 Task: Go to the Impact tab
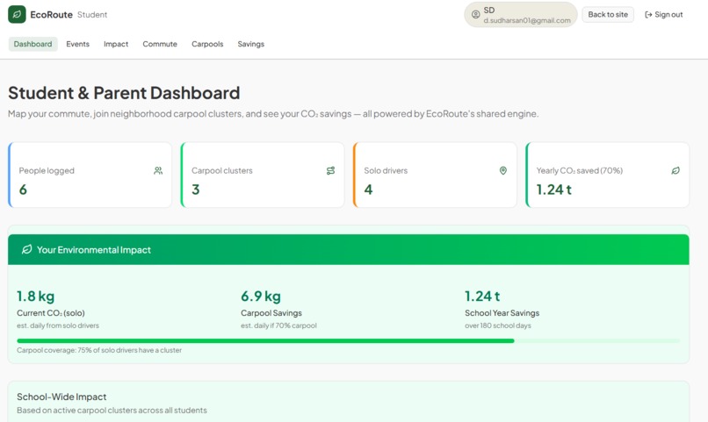click(x=116, y=44)
